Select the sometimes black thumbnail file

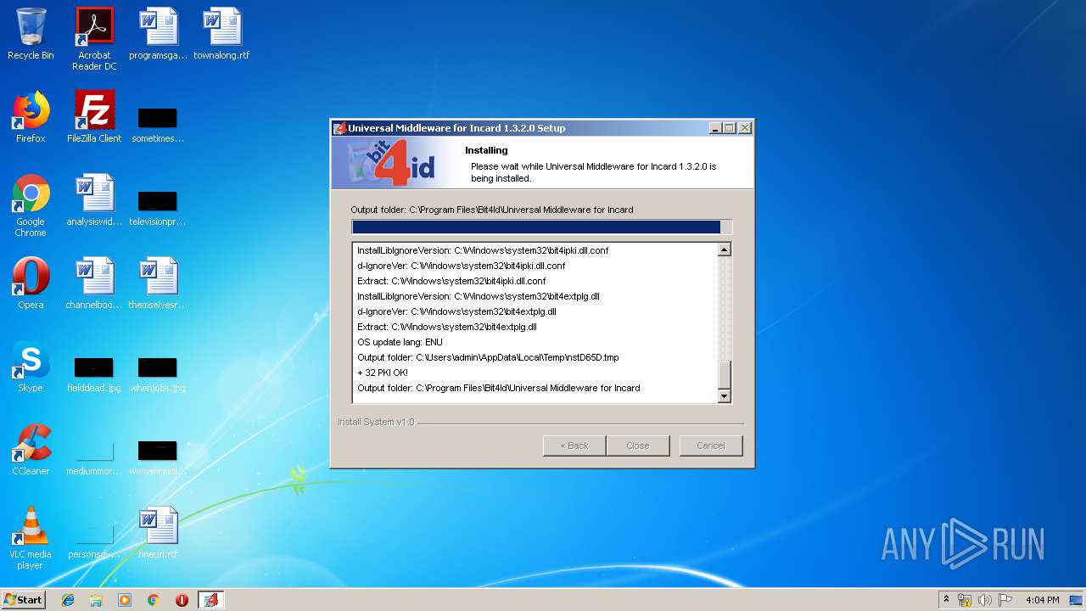point(158,125)
